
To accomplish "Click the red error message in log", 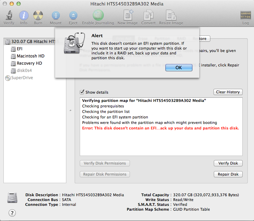I will [161, 128].
